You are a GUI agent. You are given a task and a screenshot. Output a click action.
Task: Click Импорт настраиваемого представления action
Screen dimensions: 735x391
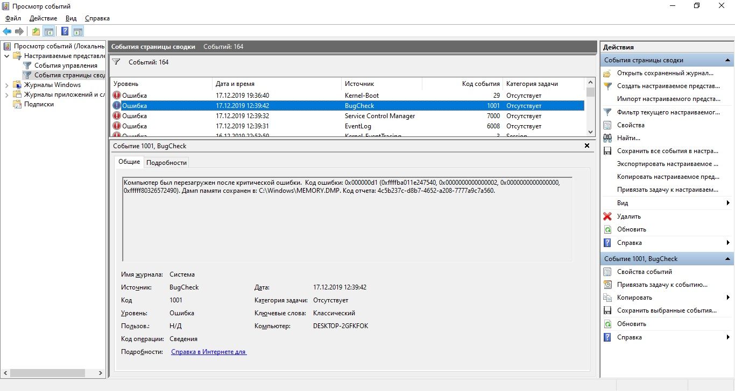click(668, 99)
